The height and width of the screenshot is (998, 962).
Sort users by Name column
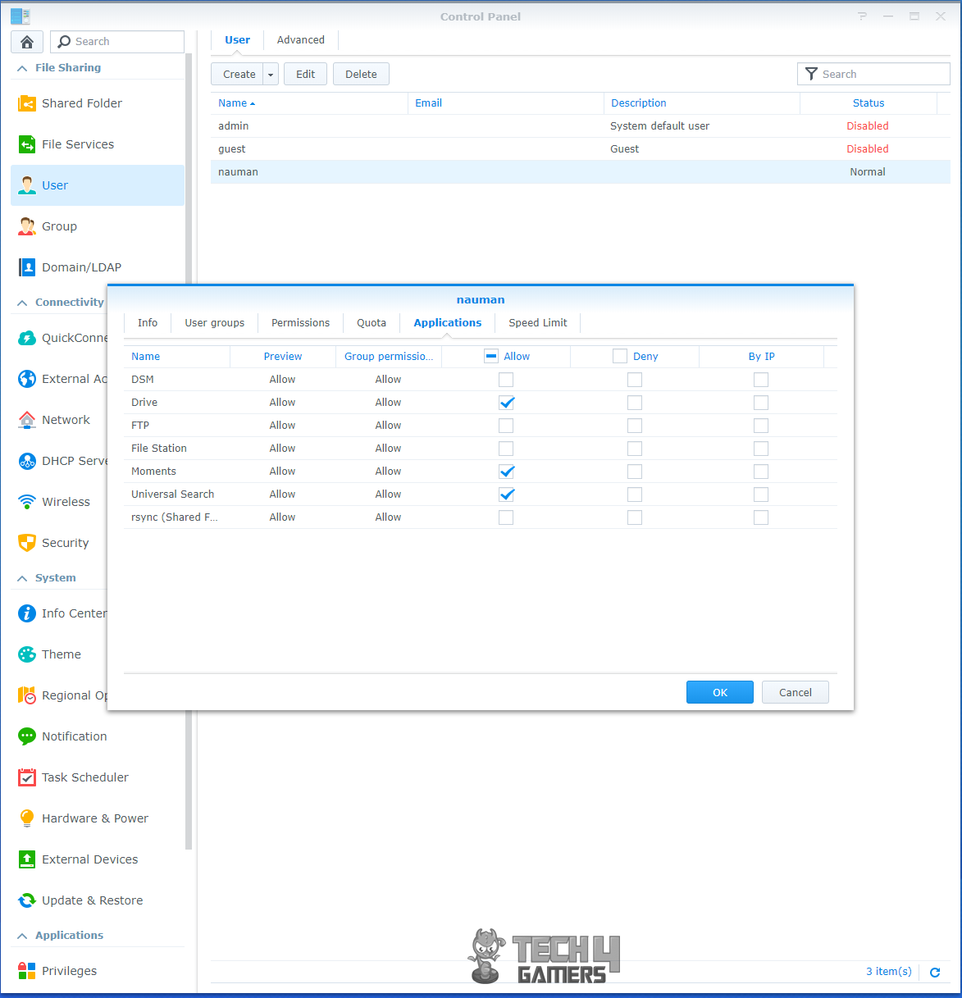[x=309, y=103]
